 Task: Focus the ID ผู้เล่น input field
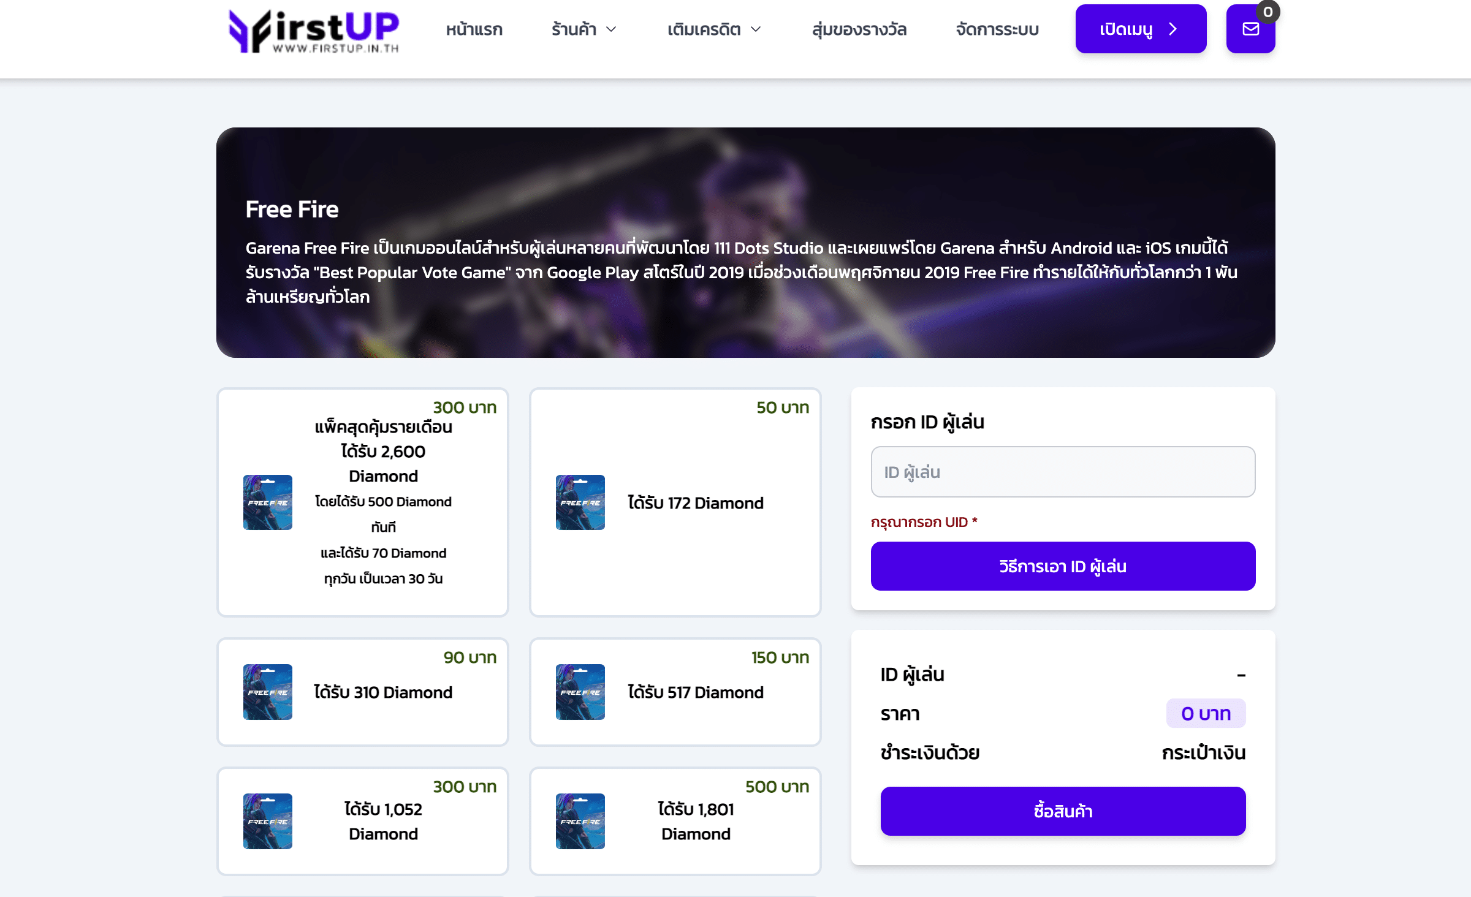(x=1063, y=472)
